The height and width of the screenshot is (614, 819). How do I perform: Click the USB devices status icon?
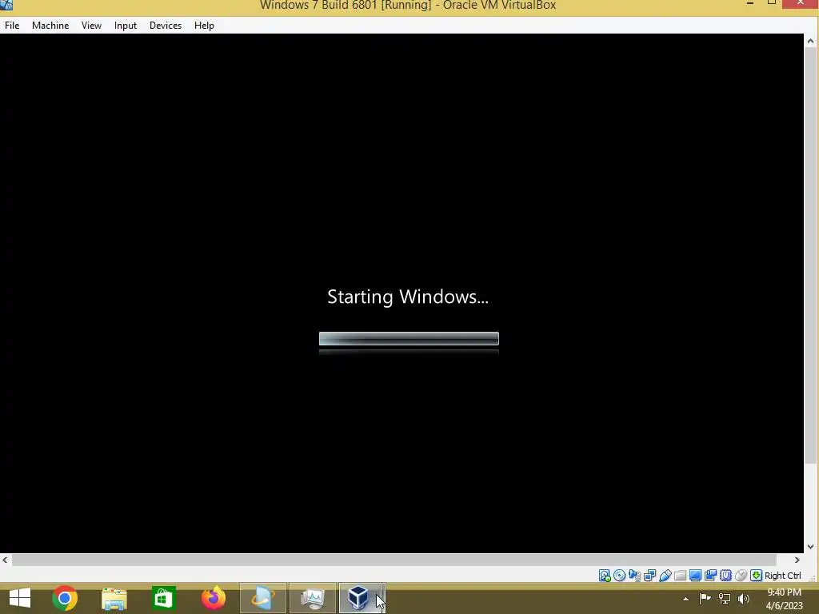665,576
